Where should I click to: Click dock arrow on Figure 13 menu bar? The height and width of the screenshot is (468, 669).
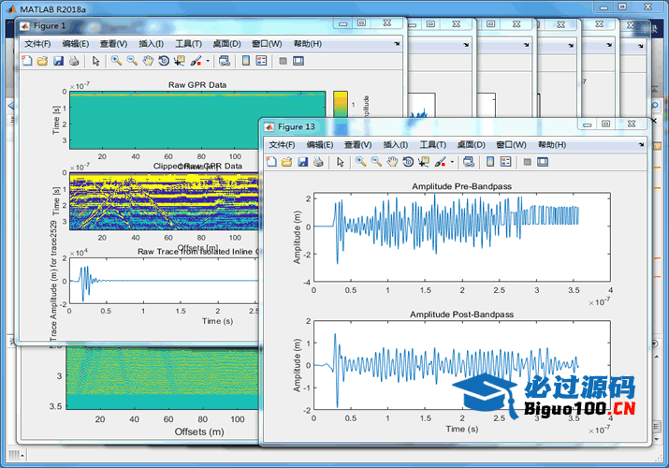pyautogui.click(x=641, y=145)
